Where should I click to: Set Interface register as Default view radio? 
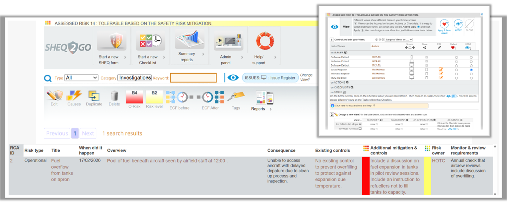point(456,74)
